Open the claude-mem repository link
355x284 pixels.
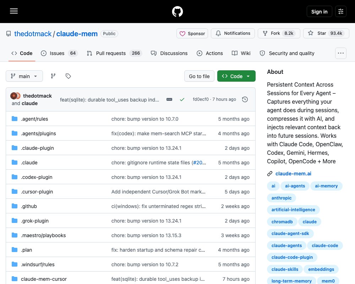pyautogui.click(x=77, y=34)
